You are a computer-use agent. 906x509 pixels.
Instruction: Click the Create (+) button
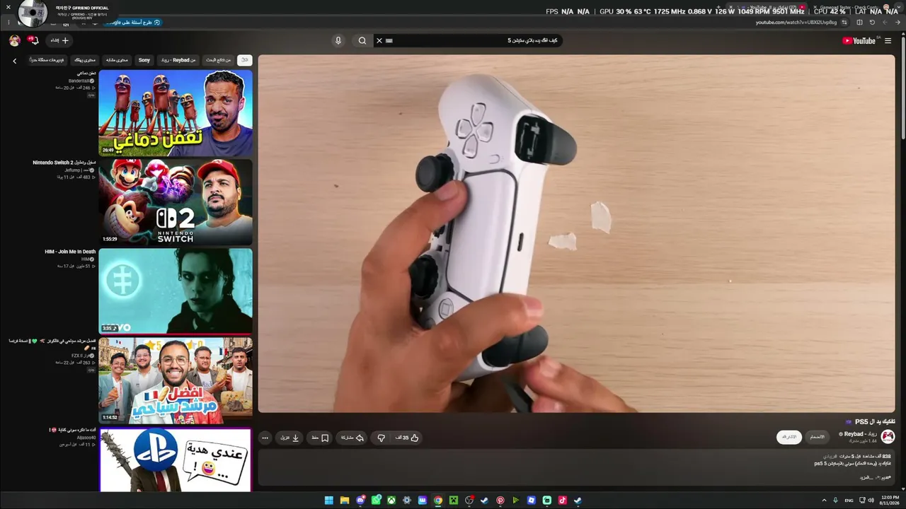point(59,41)
